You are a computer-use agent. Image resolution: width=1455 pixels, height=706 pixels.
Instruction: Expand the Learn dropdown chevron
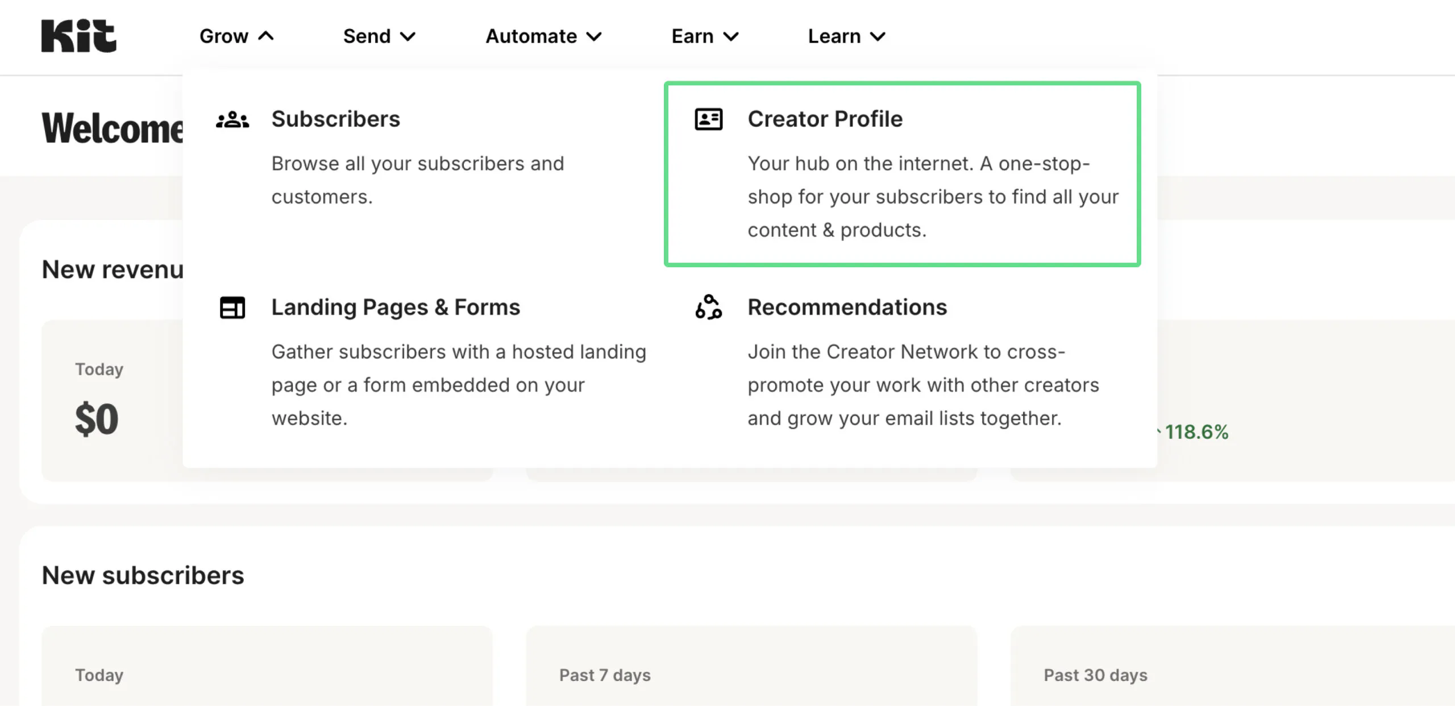(878, 37)
